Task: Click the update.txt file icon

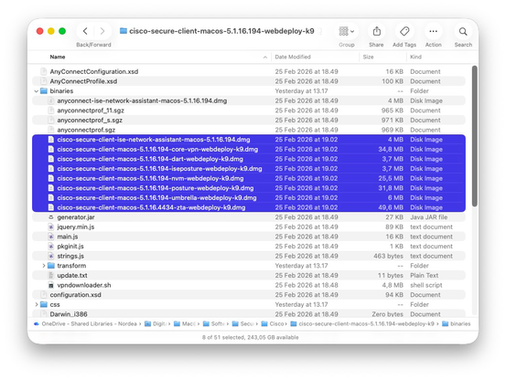Action: [x=51, y=275]
